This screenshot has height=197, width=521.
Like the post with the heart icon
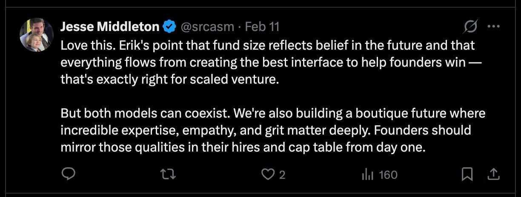(267, 174)
